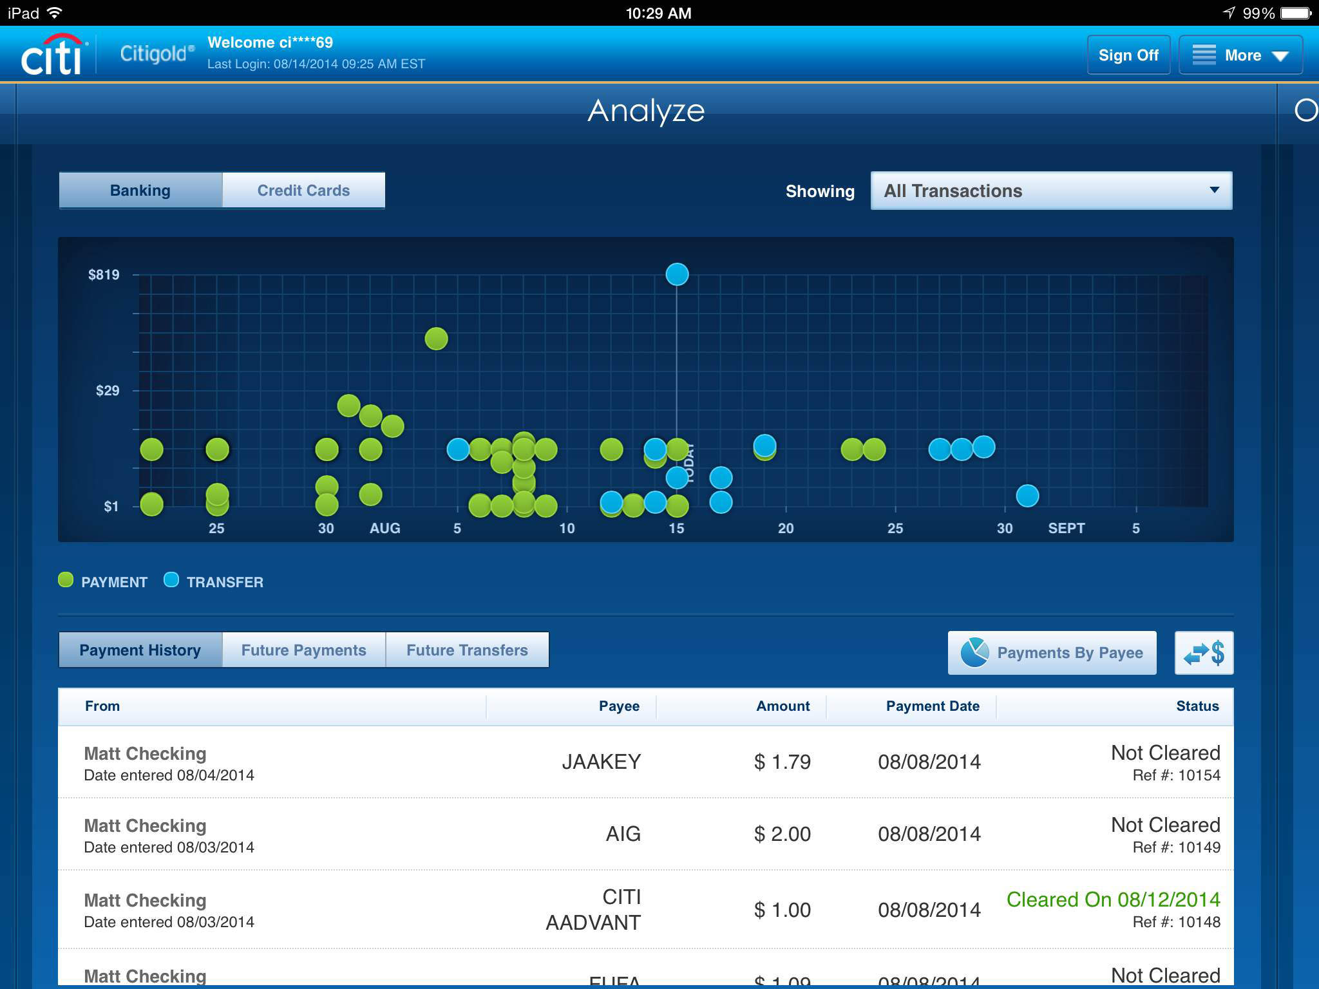Viewport: 1319px width, 989px height.
Task: Tap the battery indicator icon
Action: (1296, 13)
